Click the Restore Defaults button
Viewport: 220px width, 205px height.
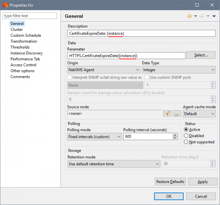[x=170, y=181]
